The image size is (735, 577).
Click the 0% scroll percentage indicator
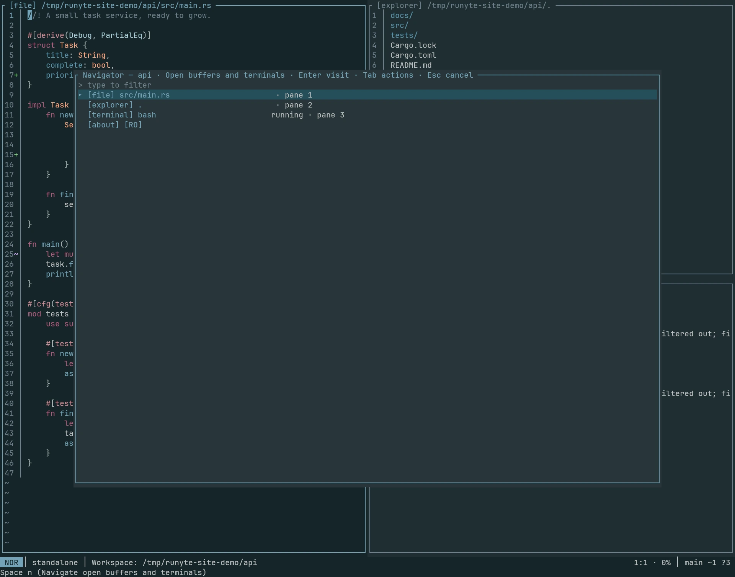666,562
